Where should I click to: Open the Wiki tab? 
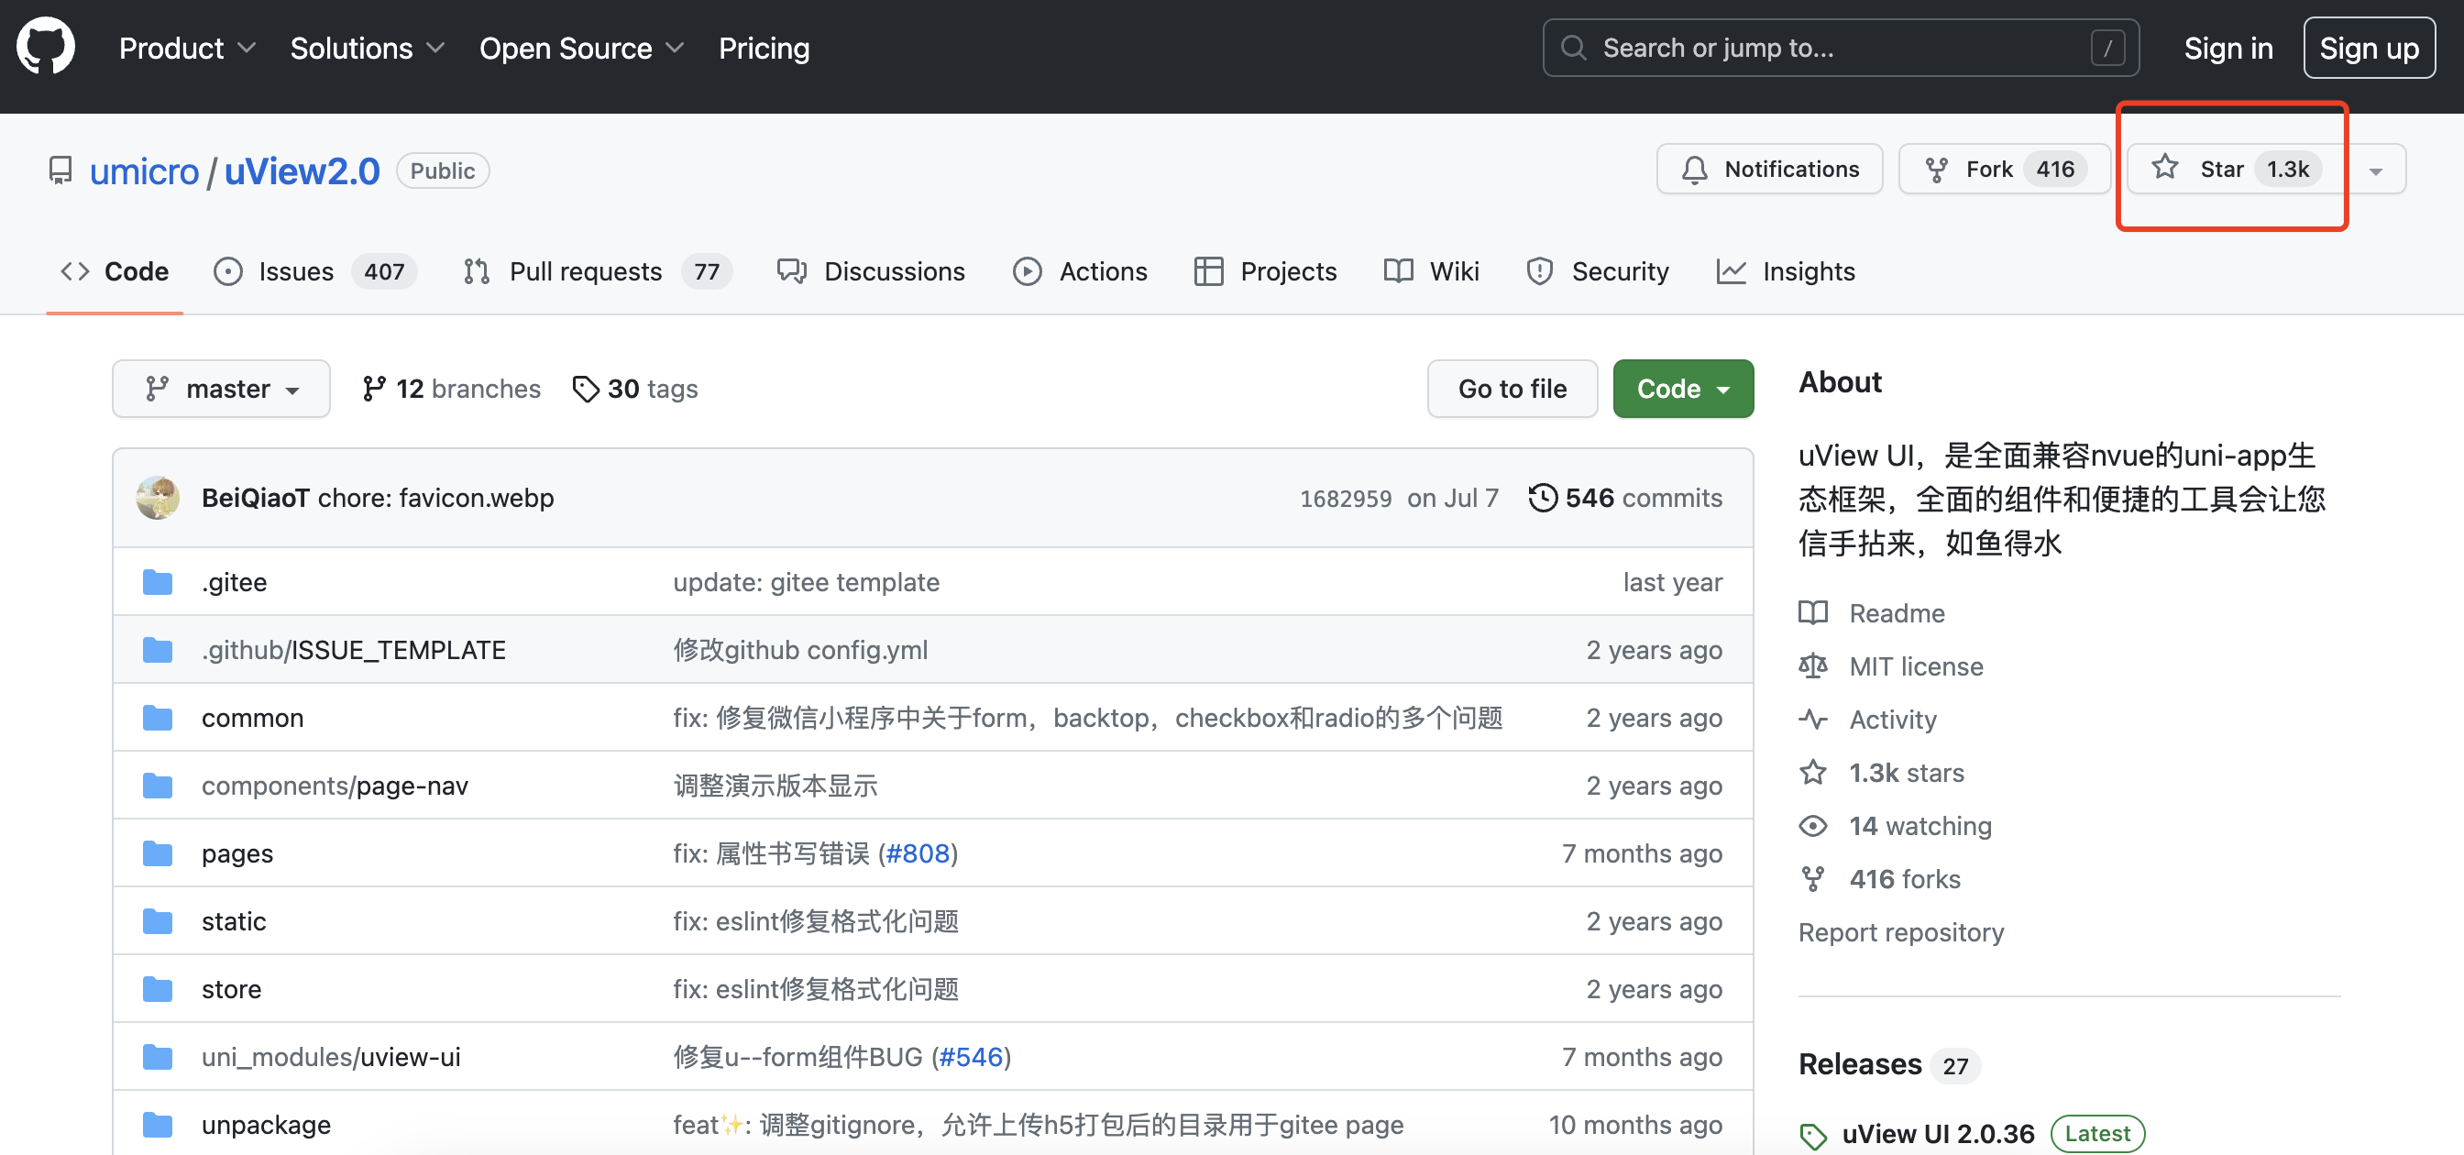click(1431, 271)
